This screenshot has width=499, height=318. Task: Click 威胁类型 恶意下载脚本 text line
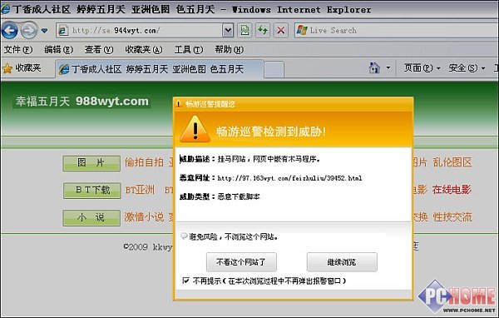click(x=220, y=196)
